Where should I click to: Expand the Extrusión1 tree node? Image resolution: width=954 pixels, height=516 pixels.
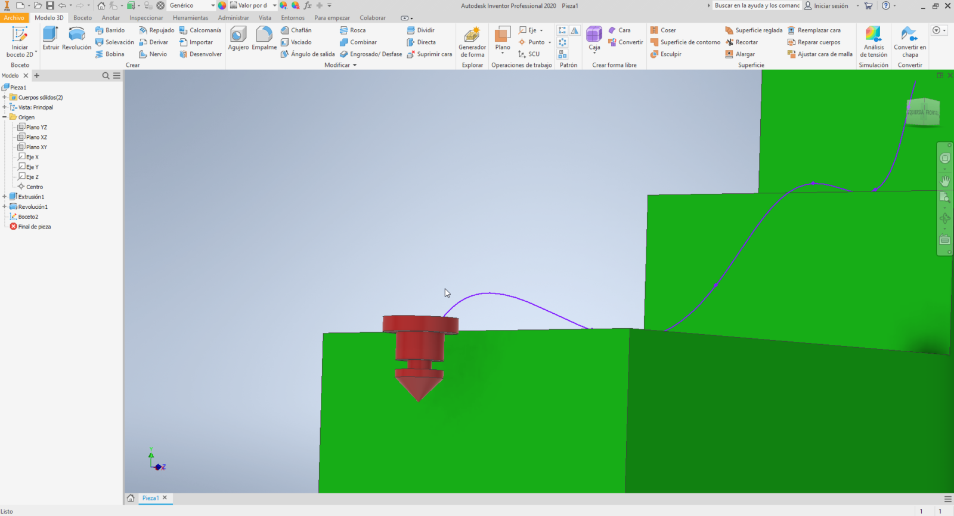pyautogui.click(x=5, y=197)
